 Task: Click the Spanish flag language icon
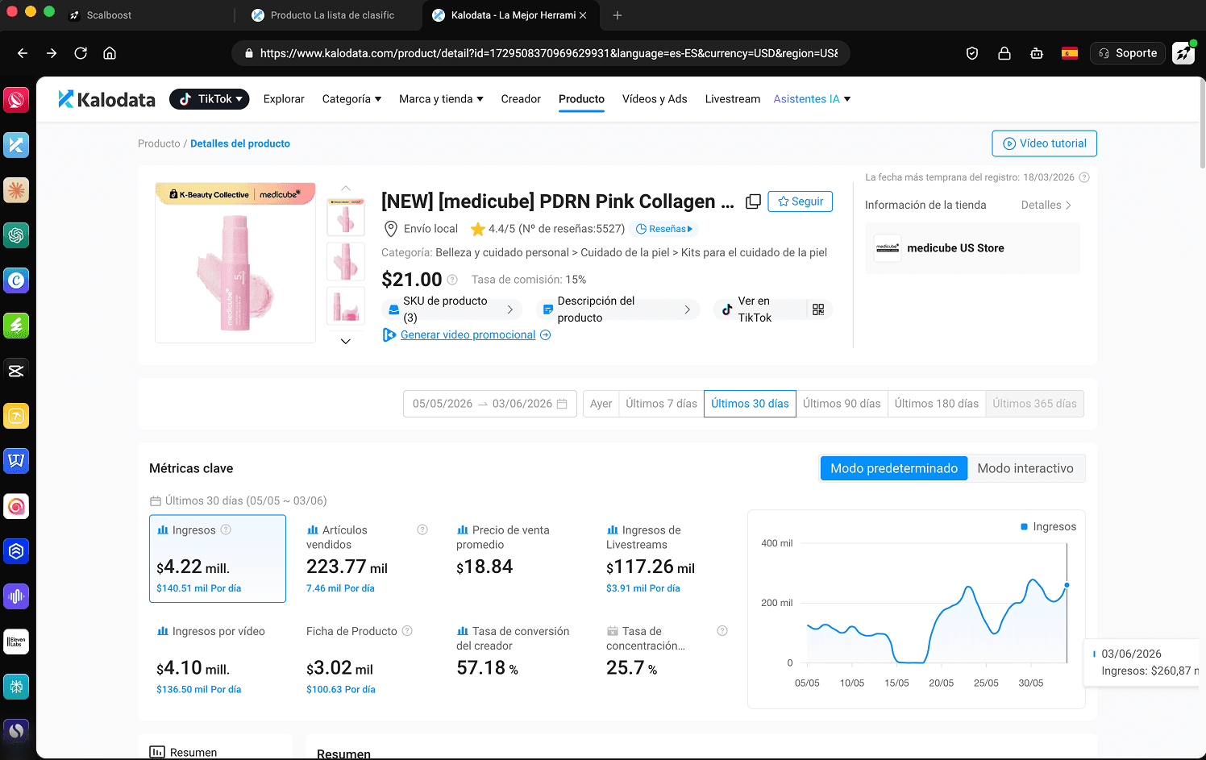click(1070, 53)
